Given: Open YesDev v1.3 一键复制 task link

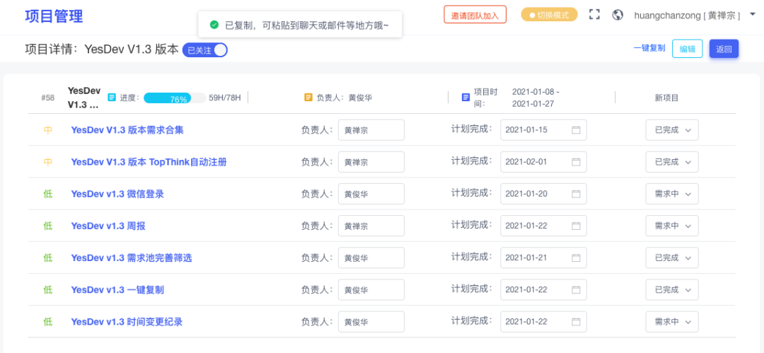Looking at the screenshot, I should [117, 289].
